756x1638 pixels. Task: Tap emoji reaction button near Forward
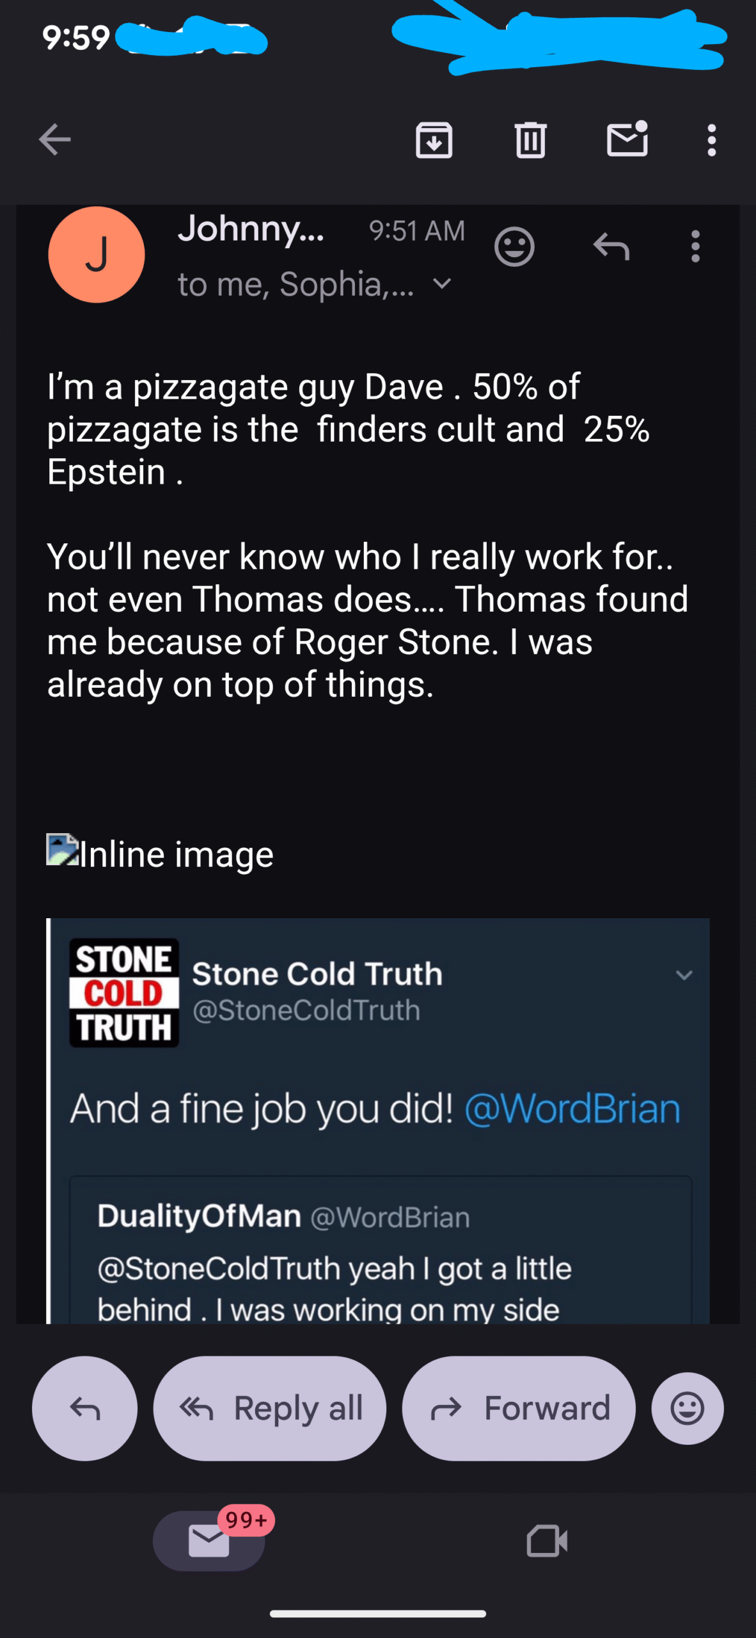pos(687,1408)
